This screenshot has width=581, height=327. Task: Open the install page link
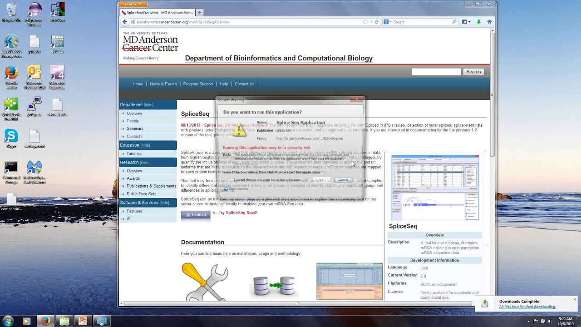click(x=245, y=199)
